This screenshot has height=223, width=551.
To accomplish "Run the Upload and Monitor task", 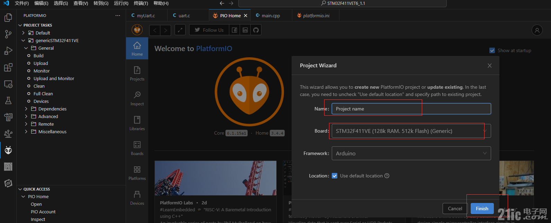I will click(54, 78).
